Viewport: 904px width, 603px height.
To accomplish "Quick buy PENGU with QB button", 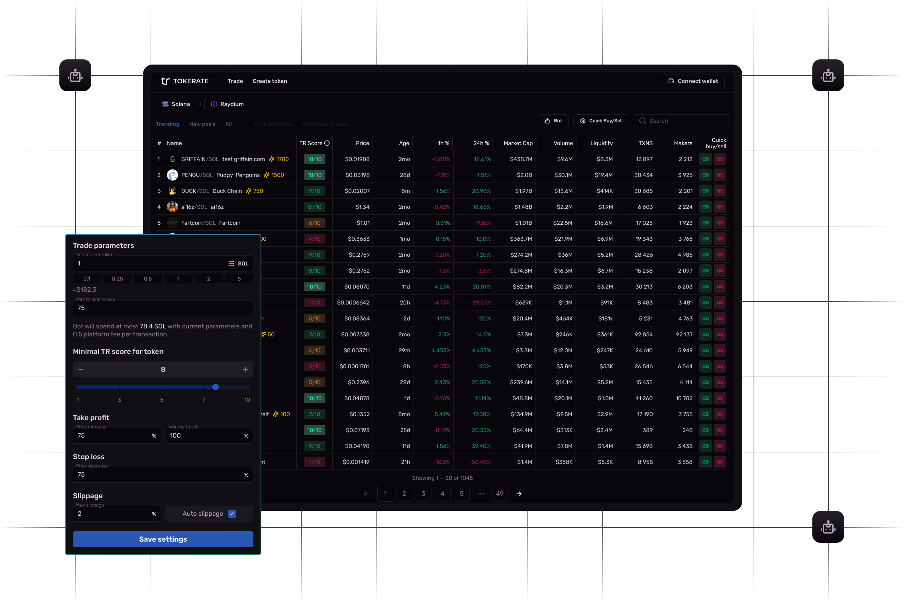I will click(x=706, y=175).
